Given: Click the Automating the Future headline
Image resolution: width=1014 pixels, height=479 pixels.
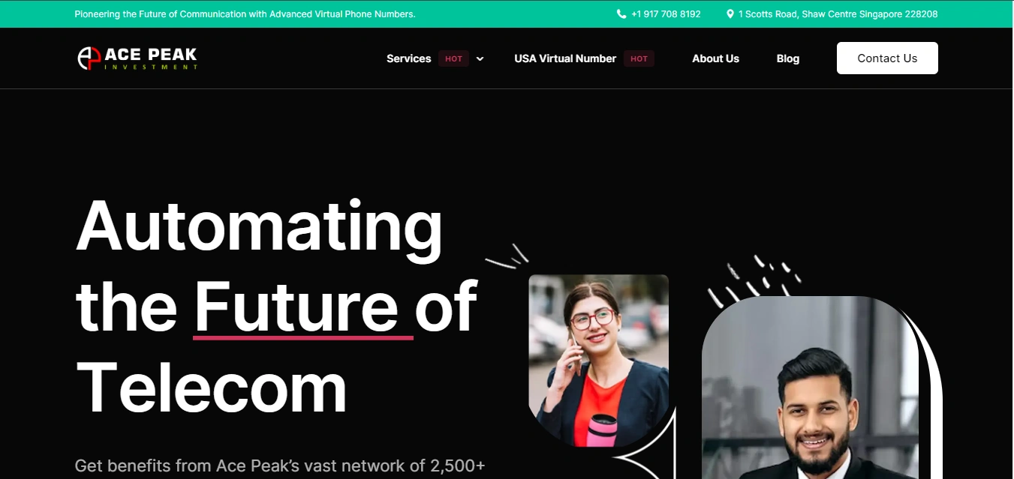Looking at the screenshot, I should pyautogui.click(x=276, y=306).
